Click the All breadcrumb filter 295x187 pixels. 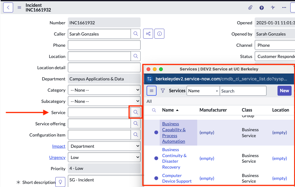coord(149,102)
